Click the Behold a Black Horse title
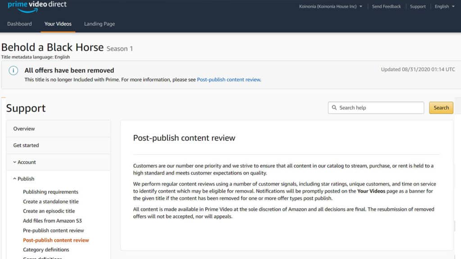This screenshot has height=259, width=461. click(52, 47)
